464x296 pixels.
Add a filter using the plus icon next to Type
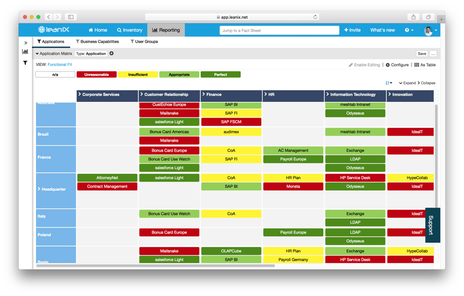coord(111,53)
